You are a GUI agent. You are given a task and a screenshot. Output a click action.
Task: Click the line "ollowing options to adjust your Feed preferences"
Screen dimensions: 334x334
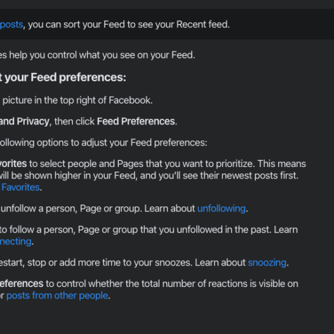pyautogui.click(x=104, y=143)
